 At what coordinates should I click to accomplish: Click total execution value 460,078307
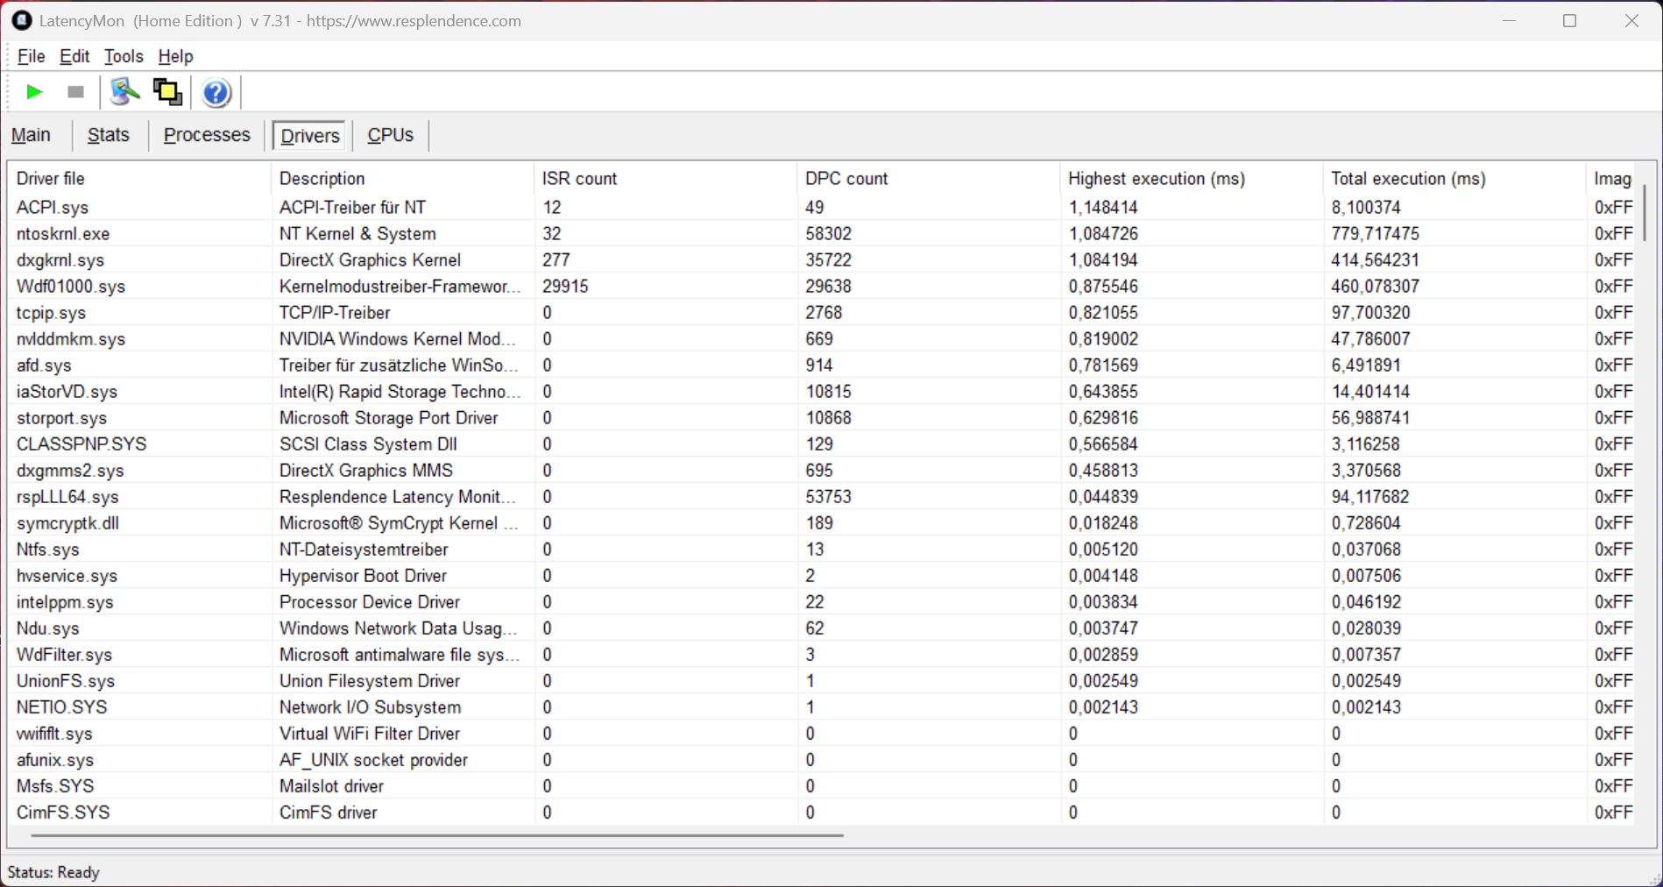(x=1376, y=287)
